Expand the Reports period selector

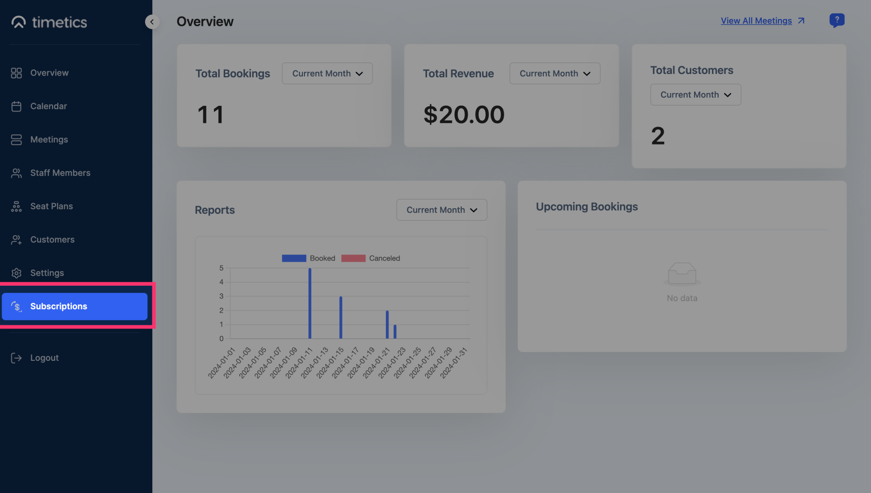pos(441,210)
